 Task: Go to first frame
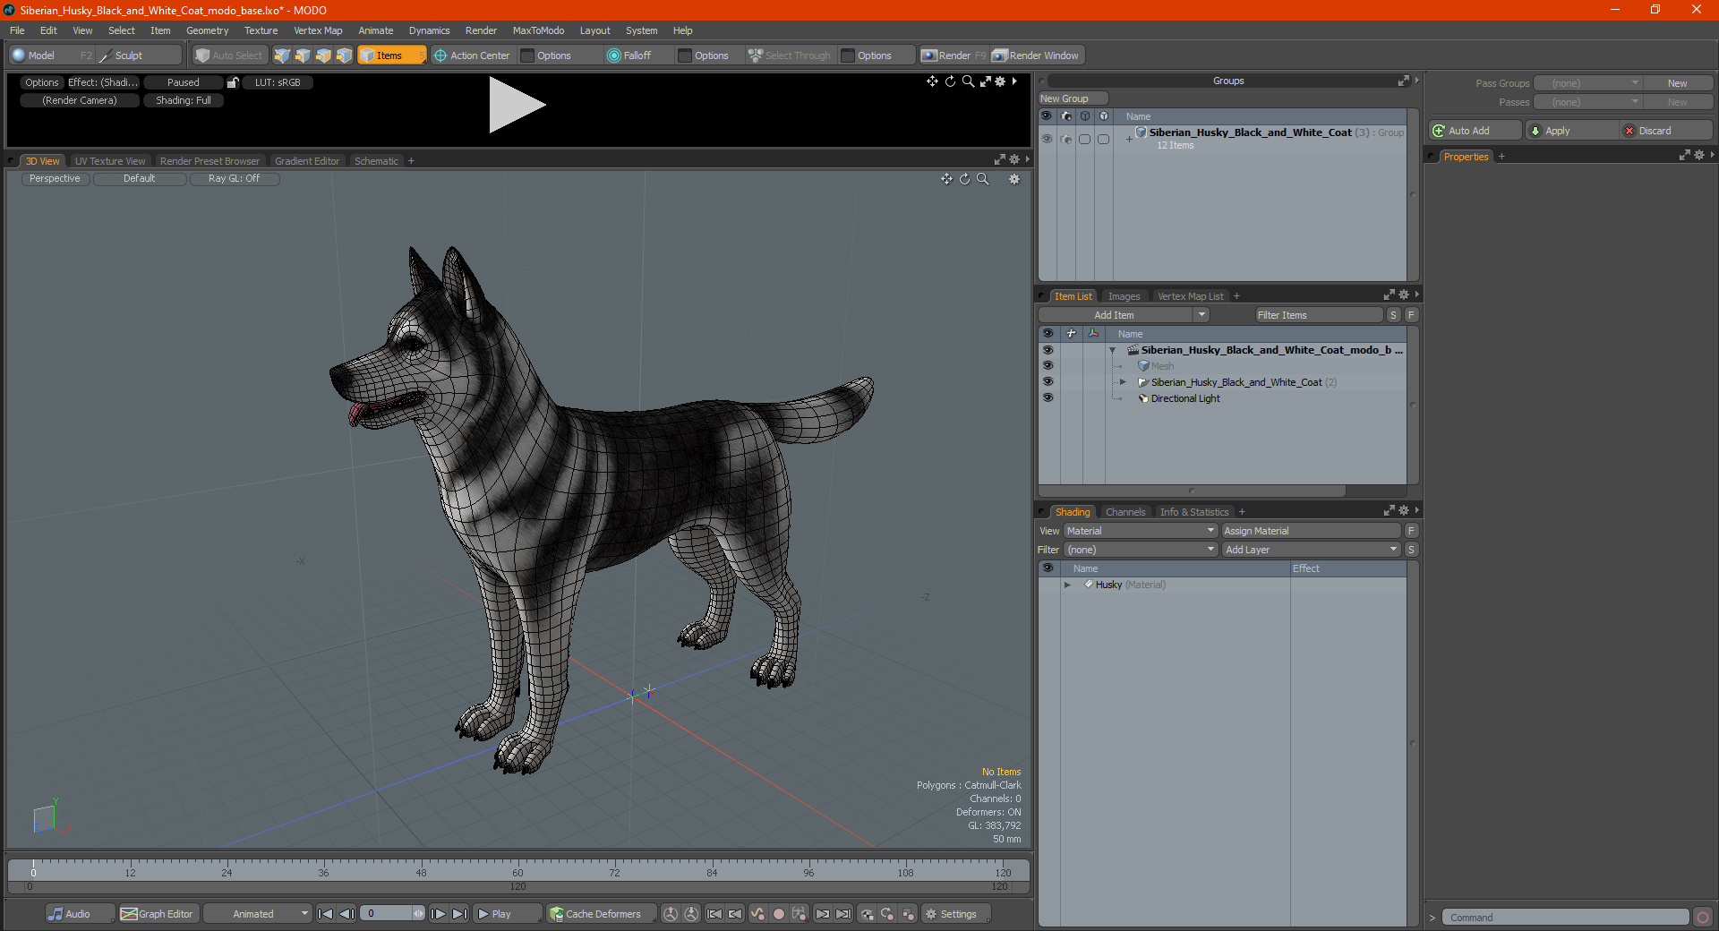tap(326, 914)
